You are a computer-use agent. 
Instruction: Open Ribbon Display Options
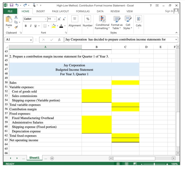pyautogui.click(x=157, y=6)
